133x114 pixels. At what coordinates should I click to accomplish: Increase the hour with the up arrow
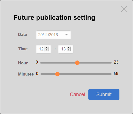tap(47, 48)
